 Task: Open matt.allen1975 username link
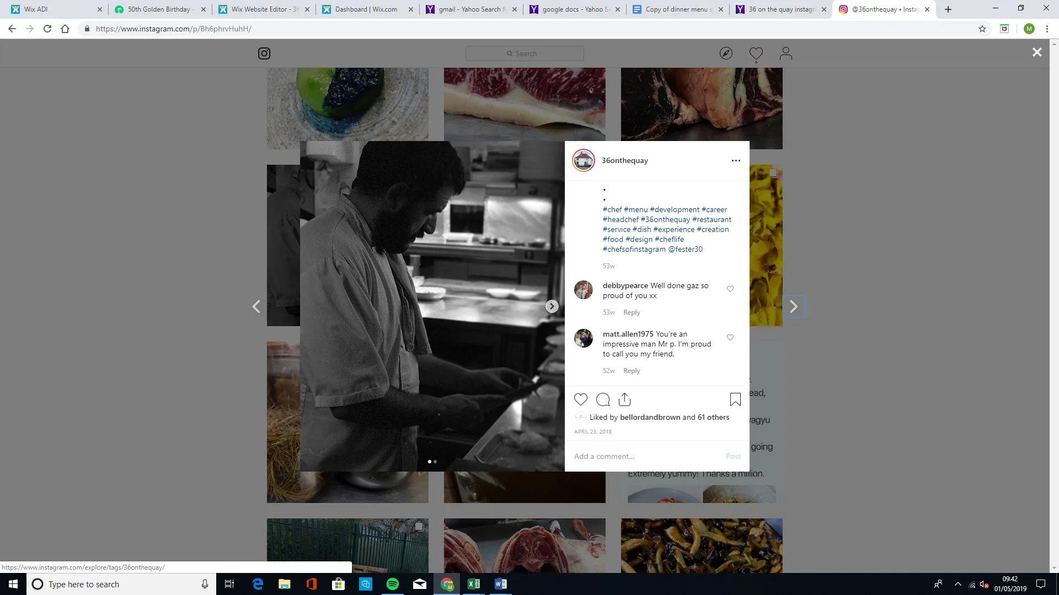pyautogui.click(x=628, y=334)
